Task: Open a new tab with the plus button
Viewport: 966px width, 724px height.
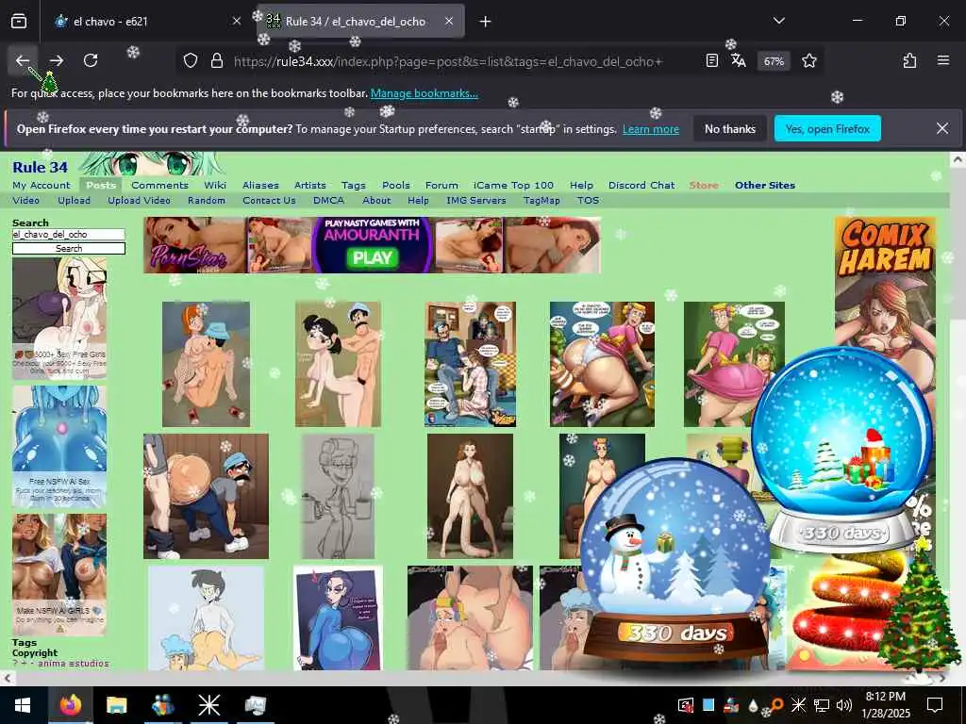Action: tap(485, 22)
